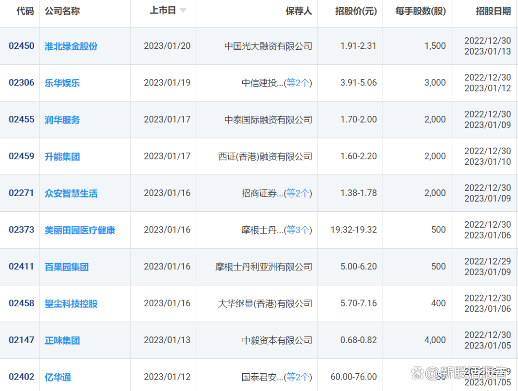This screenshot has width=518, height=391.
Task: Open 润华服务 company link
Action: [62, 120]
